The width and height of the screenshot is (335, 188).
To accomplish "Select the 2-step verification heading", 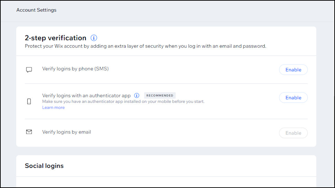I will point(56,38).
